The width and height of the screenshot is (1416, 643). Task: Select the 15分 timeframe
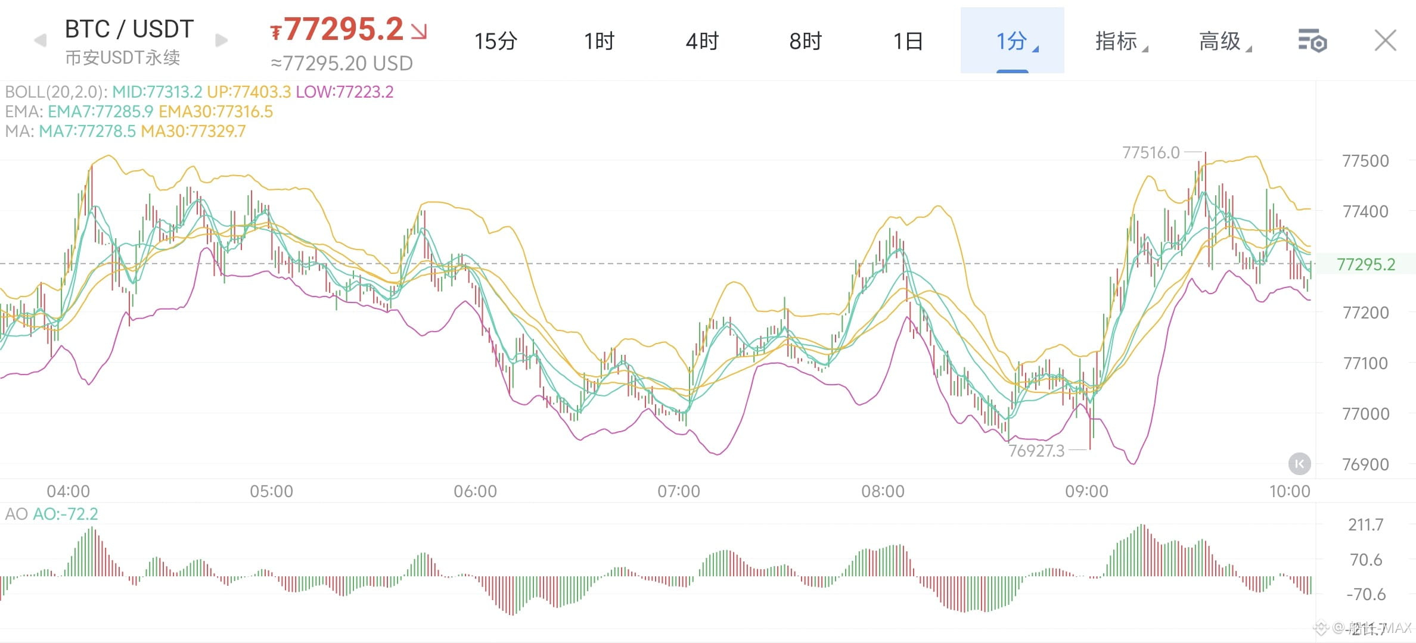pos(495,41)
